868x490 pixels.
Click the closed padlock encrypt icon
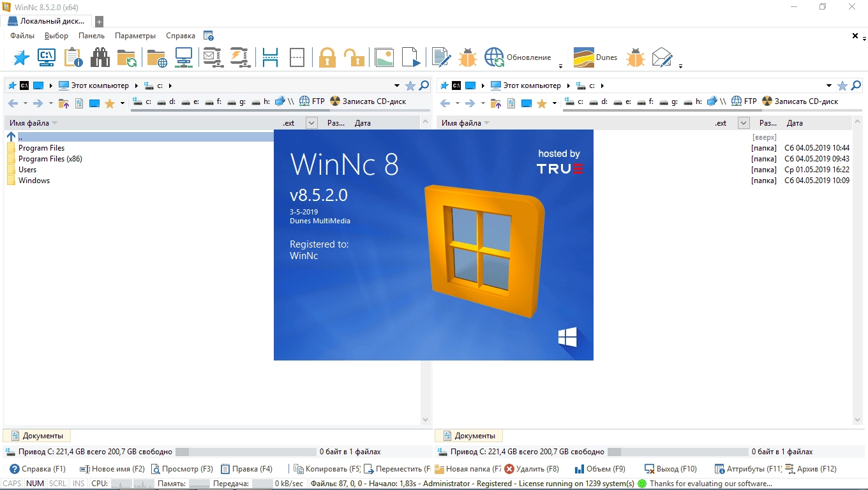(x=327, y=57)
